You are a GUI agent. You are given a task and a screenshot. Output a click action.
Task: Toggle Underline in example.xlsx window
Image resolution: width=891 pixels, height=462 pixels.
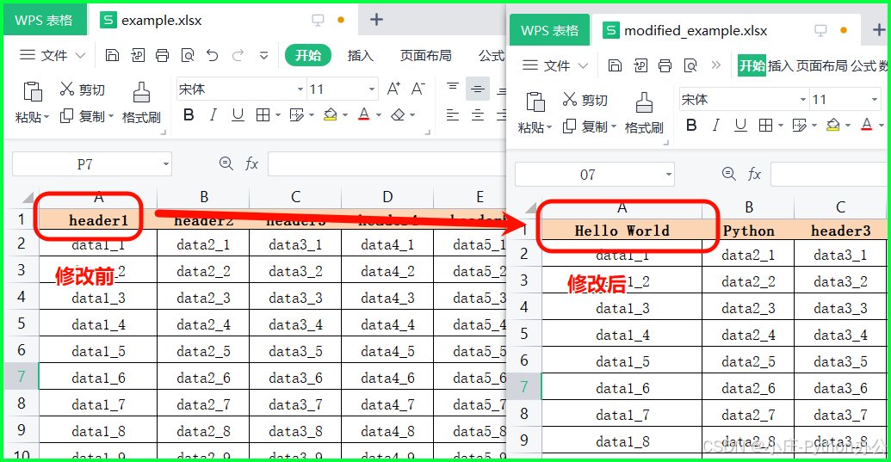pos(238,115)
